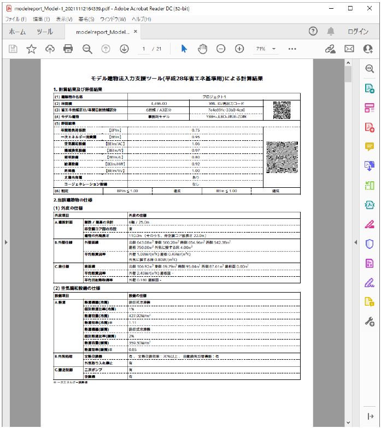Switch to the ツール tab
Image resolution: width=381 pixels, height=428 pixels.
coord(45,32)
